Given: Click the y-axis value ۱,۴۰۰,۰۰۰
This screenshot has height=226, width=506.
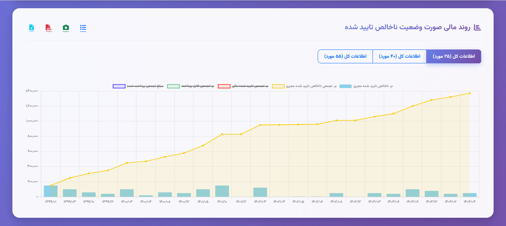Looking at the screenshot, I should [x=32, y=91].
